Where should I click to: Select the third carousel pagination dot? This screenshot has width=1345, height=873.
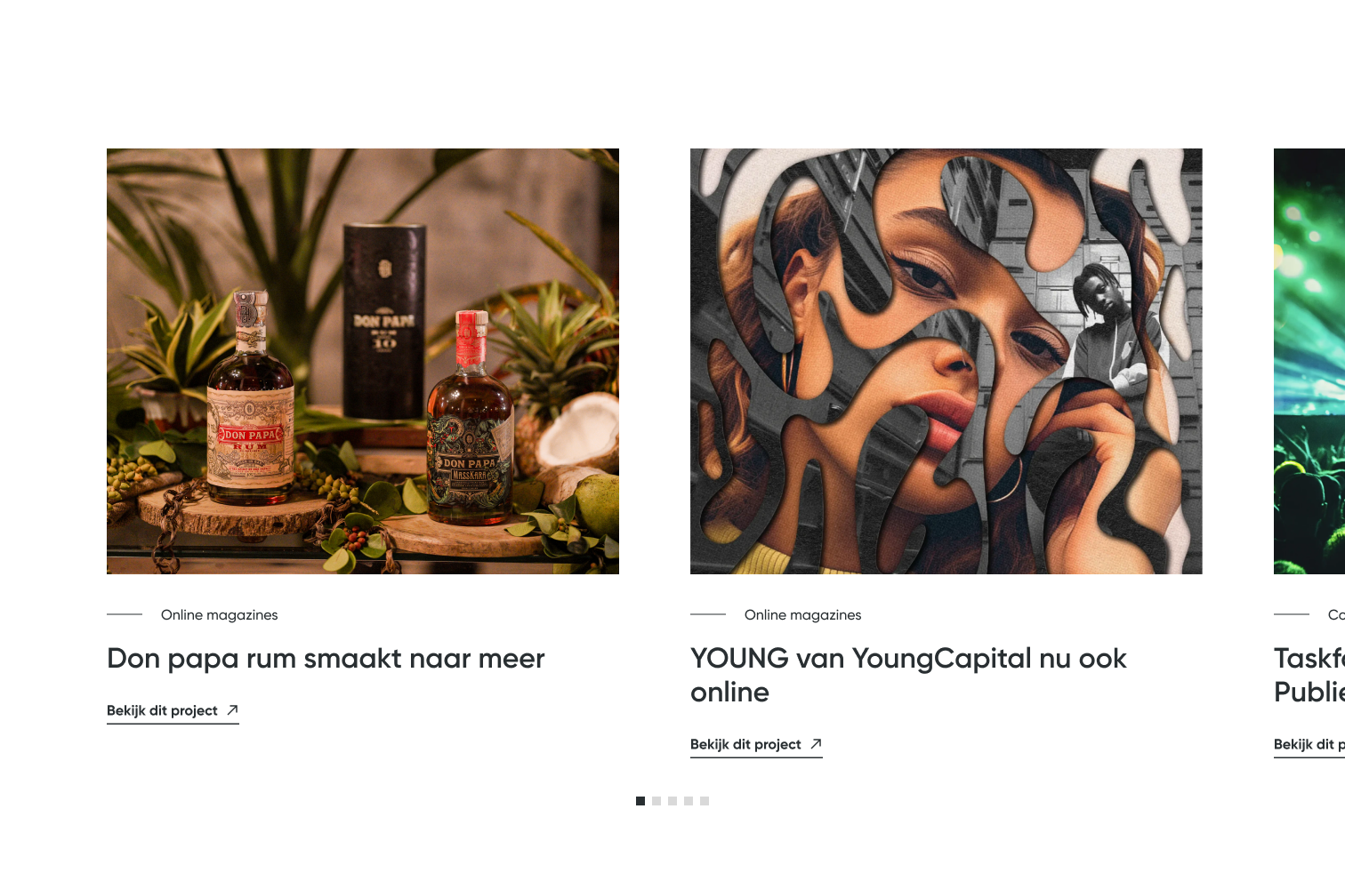coord(672,801)
